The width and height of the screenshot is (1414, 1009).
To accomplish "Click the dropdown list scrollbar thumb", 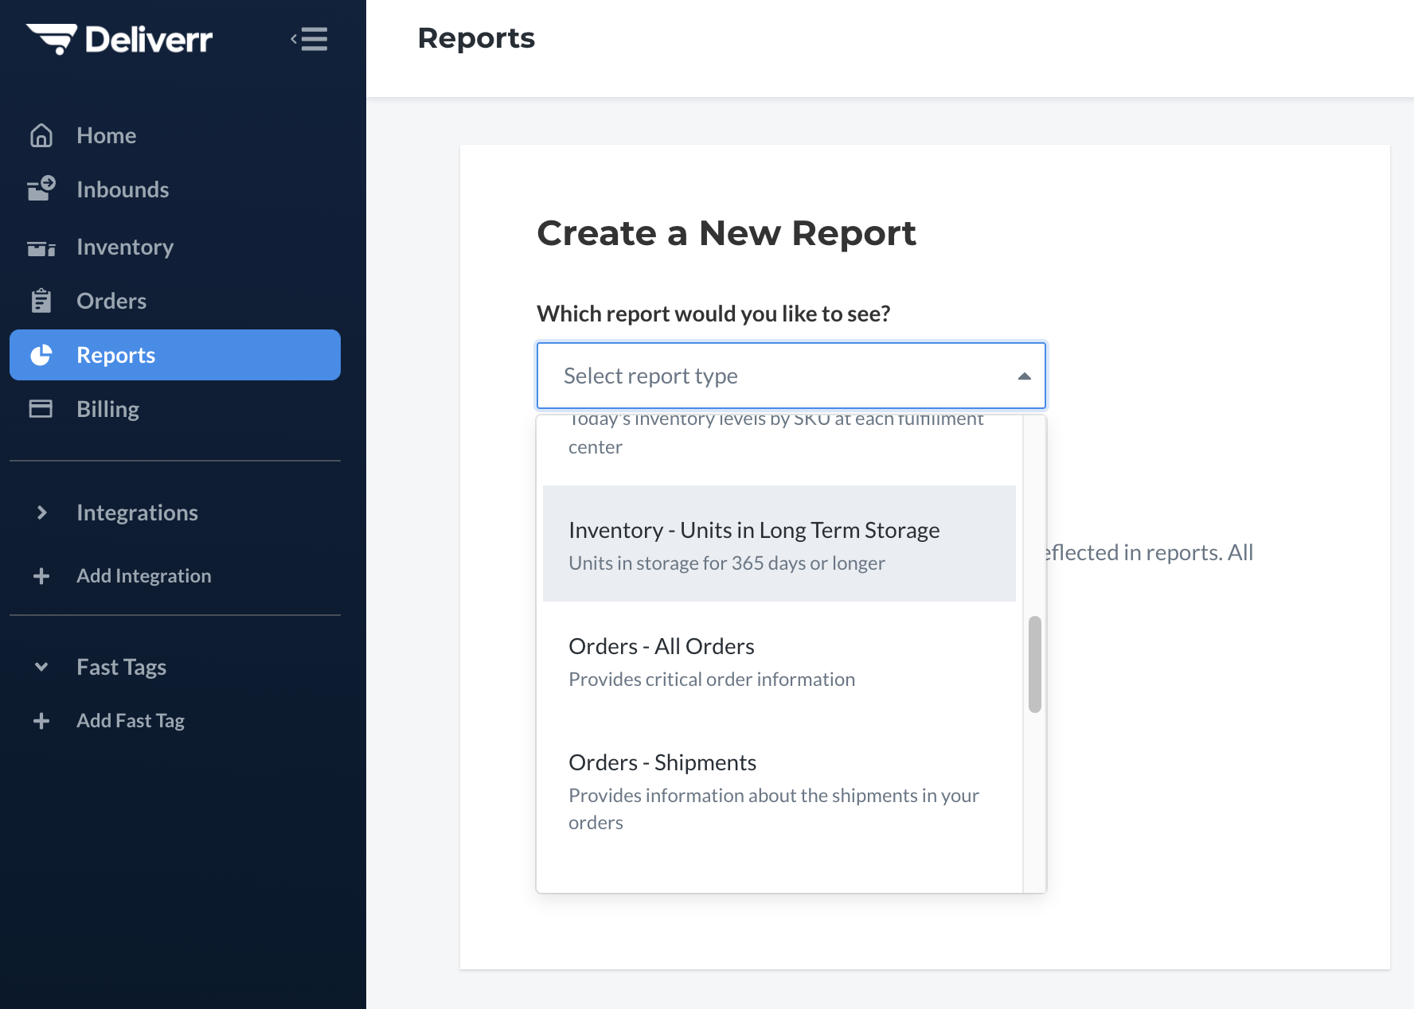I will click(1035, 664).
